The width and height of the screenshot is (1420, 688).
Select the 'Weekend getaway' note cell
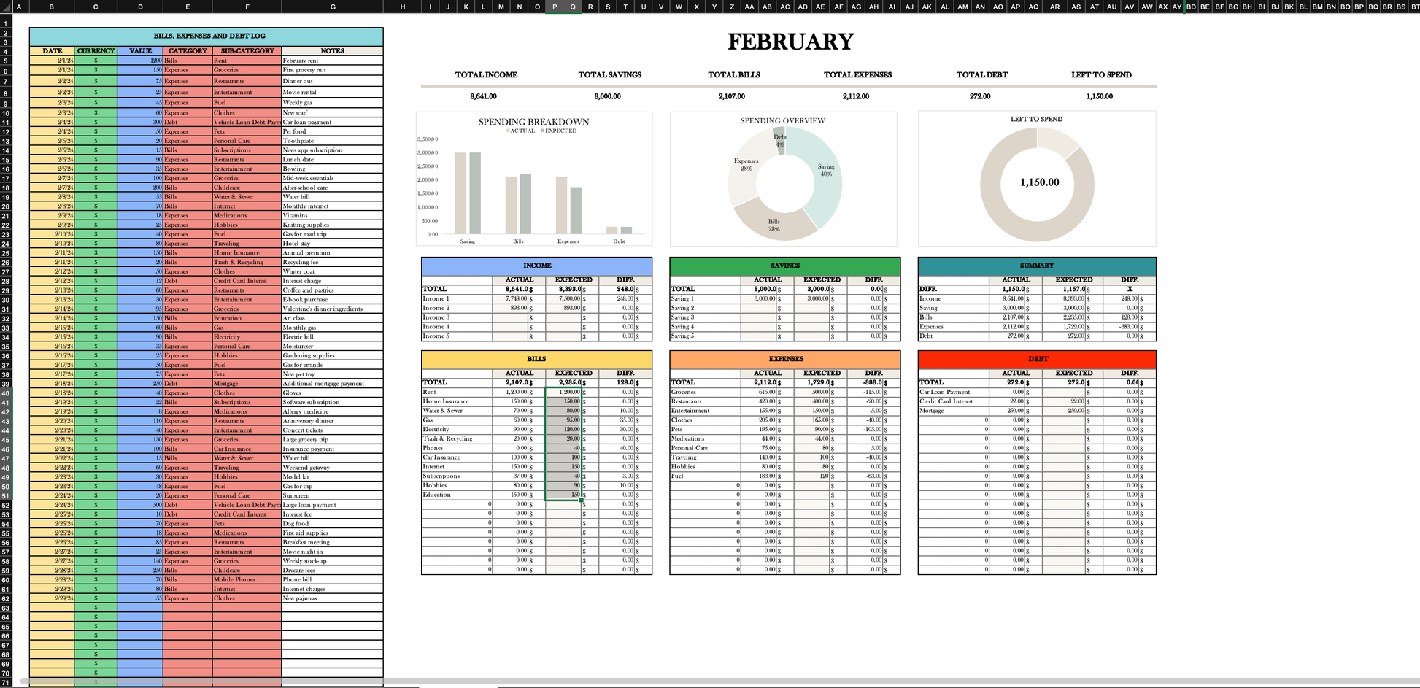[x=332, y=468]
